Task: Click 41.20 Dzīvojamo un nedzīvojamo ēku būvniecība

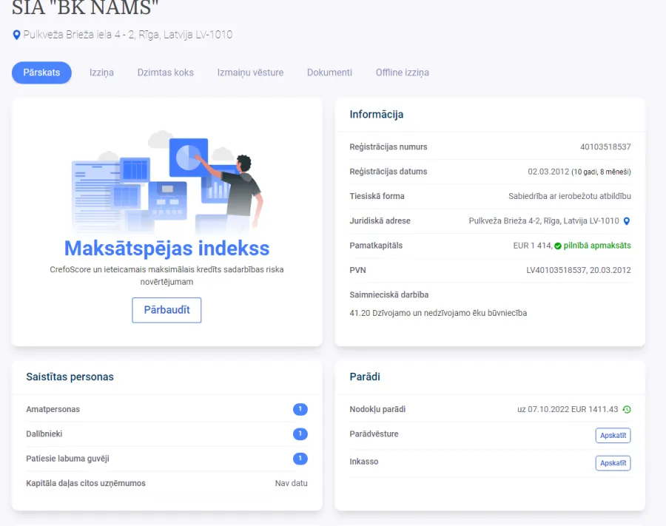Action: (438, 313)
